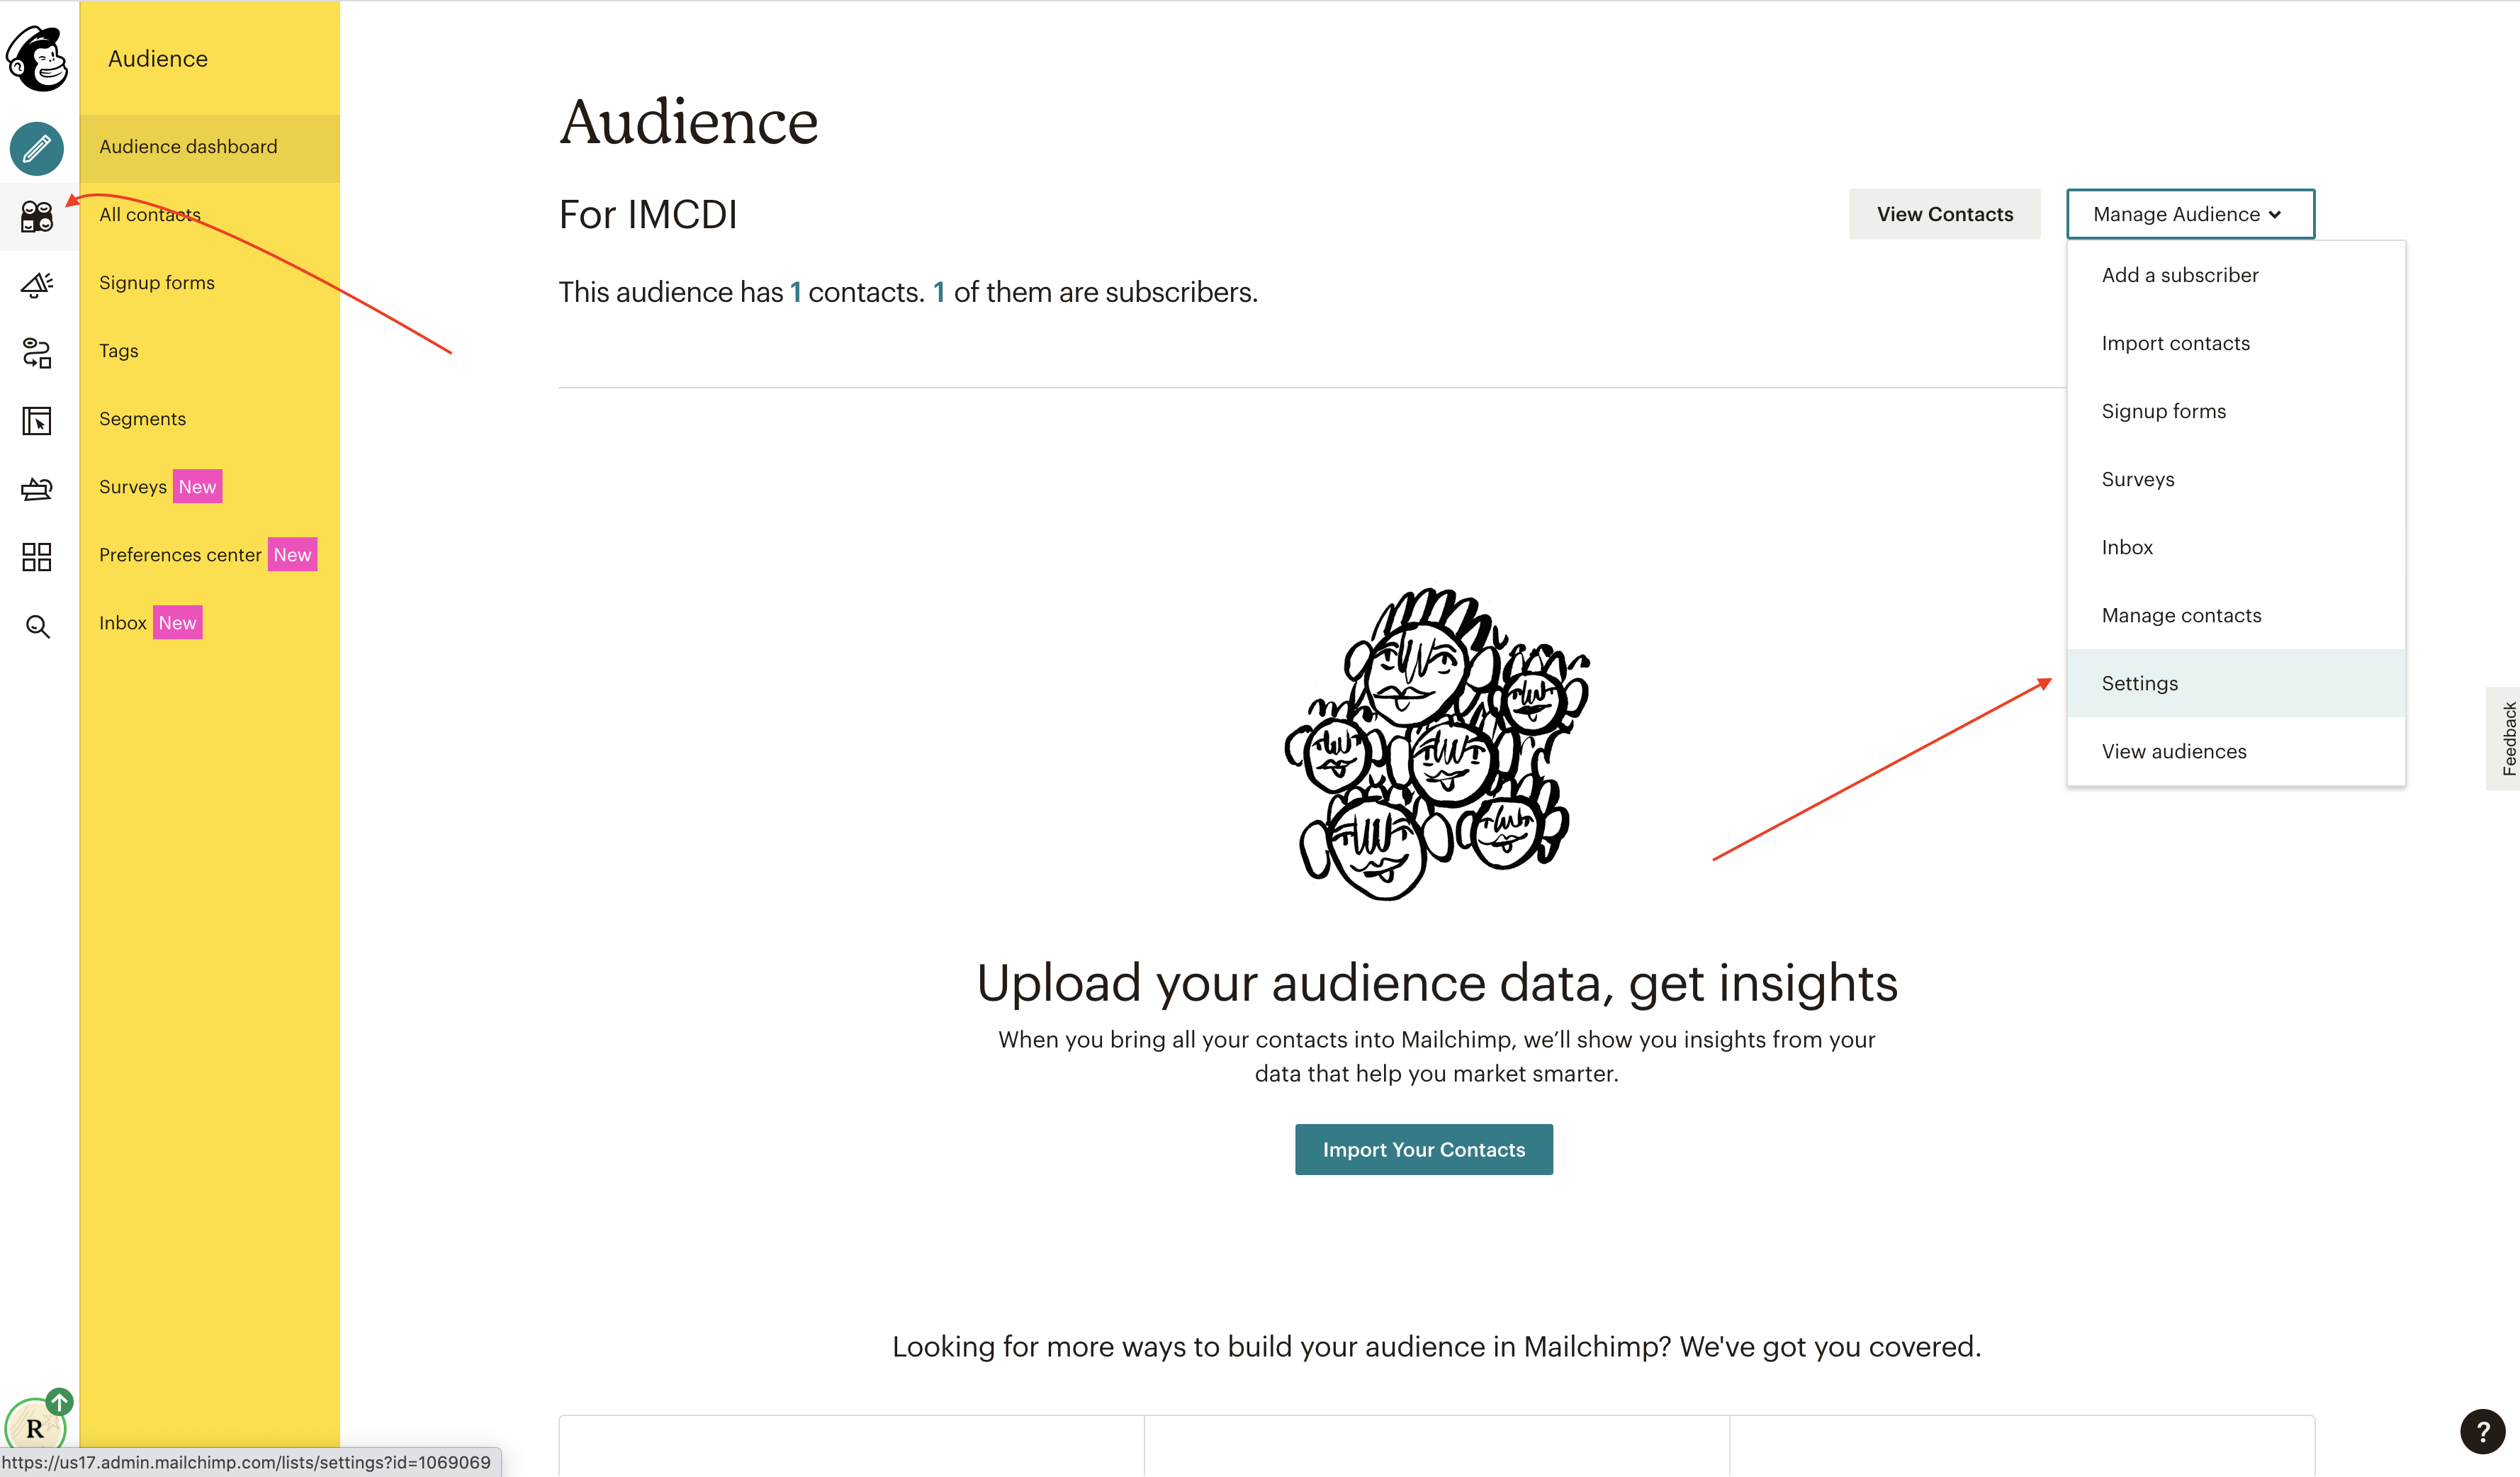This screenshot has height=1477, width=2520.
Task: Open the Create pencil icon
Action: tap(37, 148)
